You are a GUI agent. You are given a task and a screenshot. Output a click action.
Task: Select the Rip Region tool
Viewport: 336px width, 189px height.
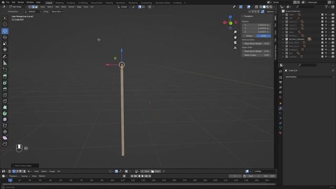coord(5,144)
